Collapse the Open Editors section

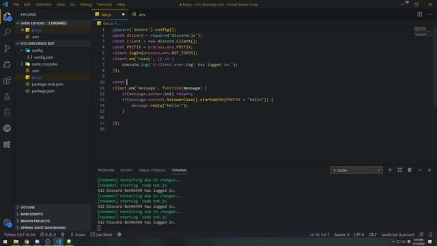(18, 23)
